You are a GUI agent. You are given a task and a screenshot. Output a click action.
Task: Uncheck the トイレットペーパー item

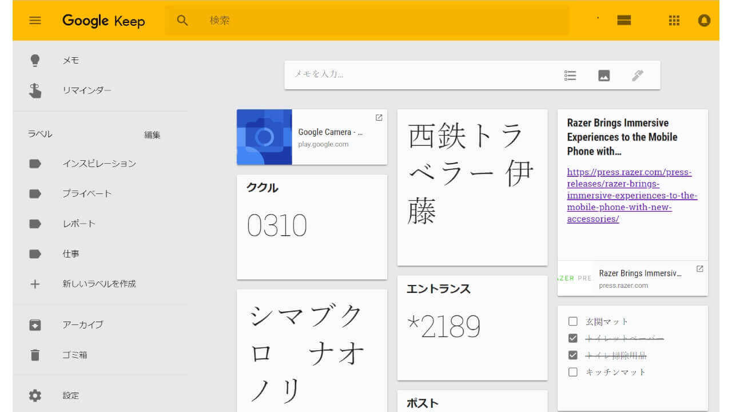pyautogui.click(x=573, y=338)
